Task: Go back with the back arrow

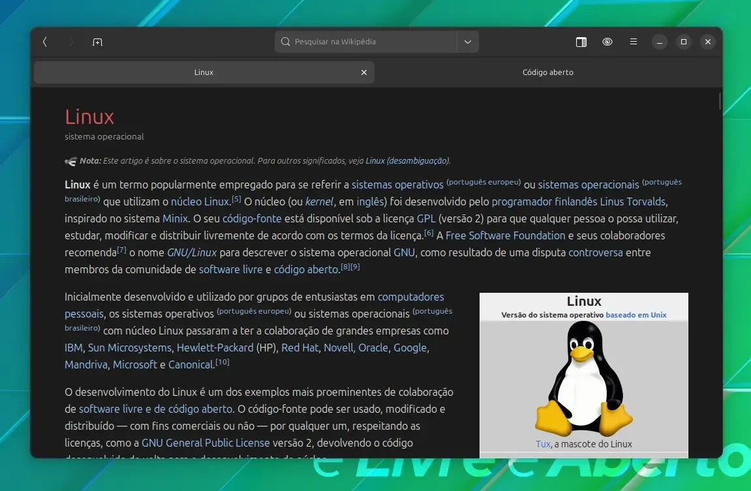Action: [x=45, y=42]
